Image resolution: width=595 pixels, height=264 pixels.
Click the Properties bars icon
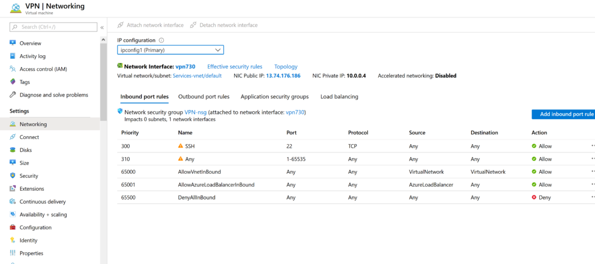coord(13,253)
